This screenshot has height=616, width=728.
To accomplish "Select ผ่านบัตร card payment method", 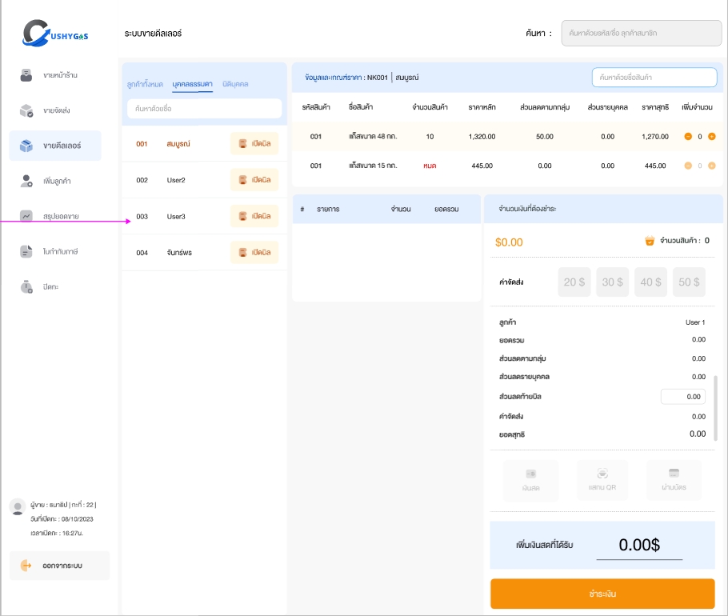I will [x=674, y=480].
